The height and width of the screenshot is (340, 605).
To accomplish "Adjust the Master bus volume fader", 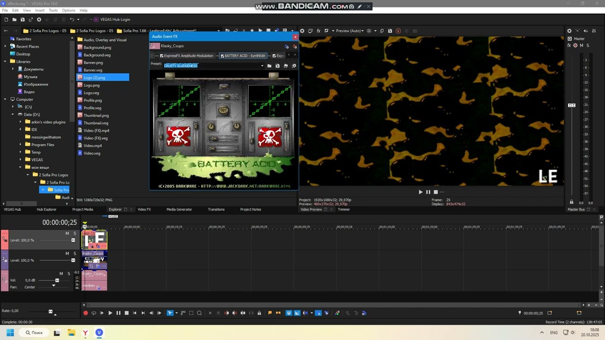I will pos(571,105).
